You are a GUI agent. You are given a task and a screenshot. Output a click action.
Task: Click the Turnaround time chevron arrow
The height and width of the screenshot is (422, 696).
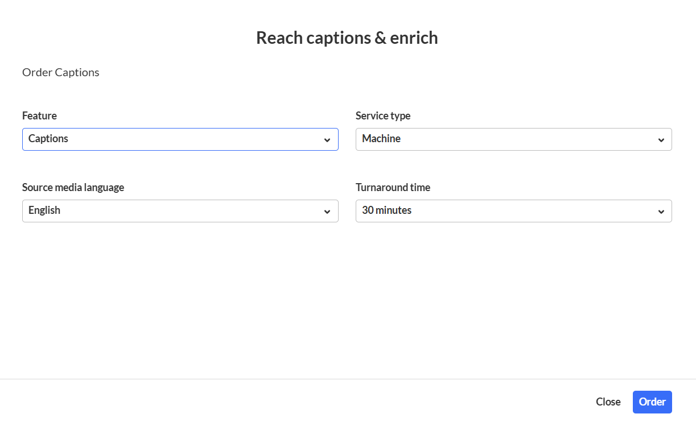(661, 212)
